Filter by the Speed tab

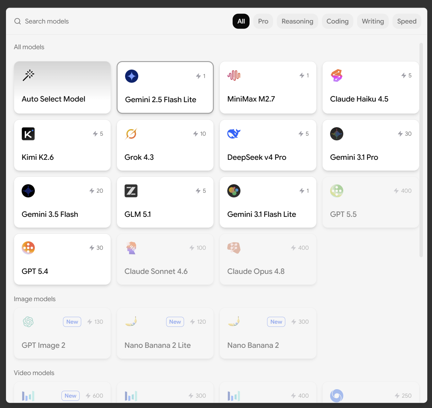tap(407, 21)
